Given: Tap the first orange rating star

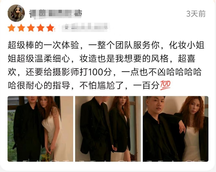Looking at the screenshot, I should (11, 28).
